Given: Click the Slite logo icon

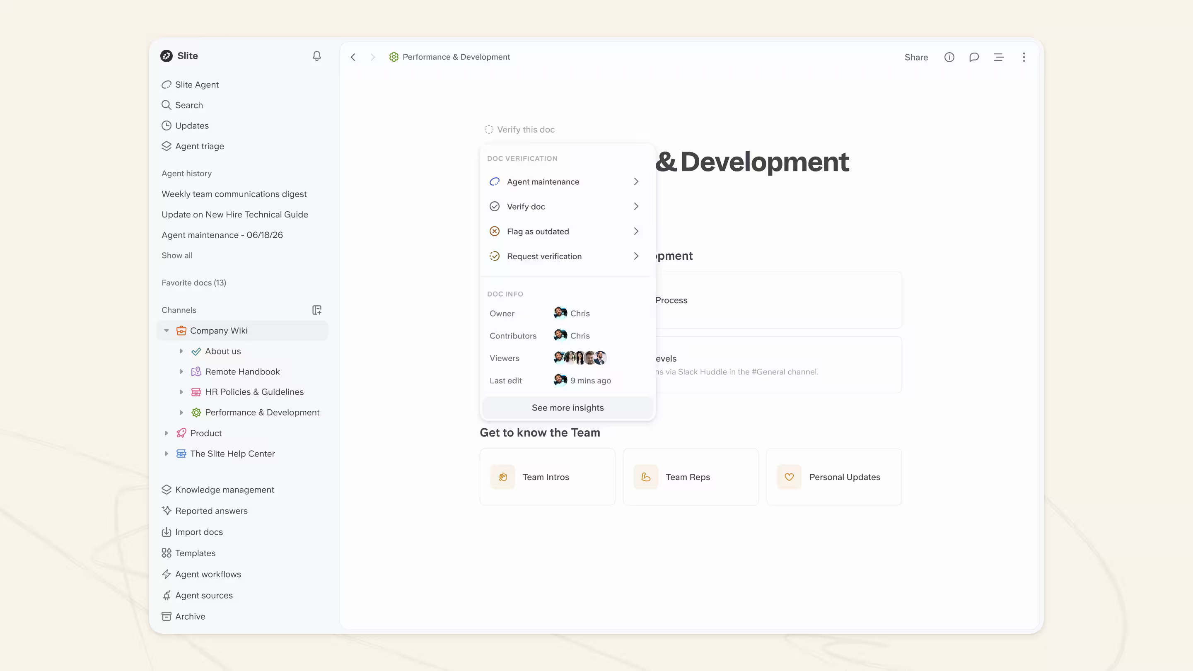Looking at the screenshot, I should click(166, 56).
